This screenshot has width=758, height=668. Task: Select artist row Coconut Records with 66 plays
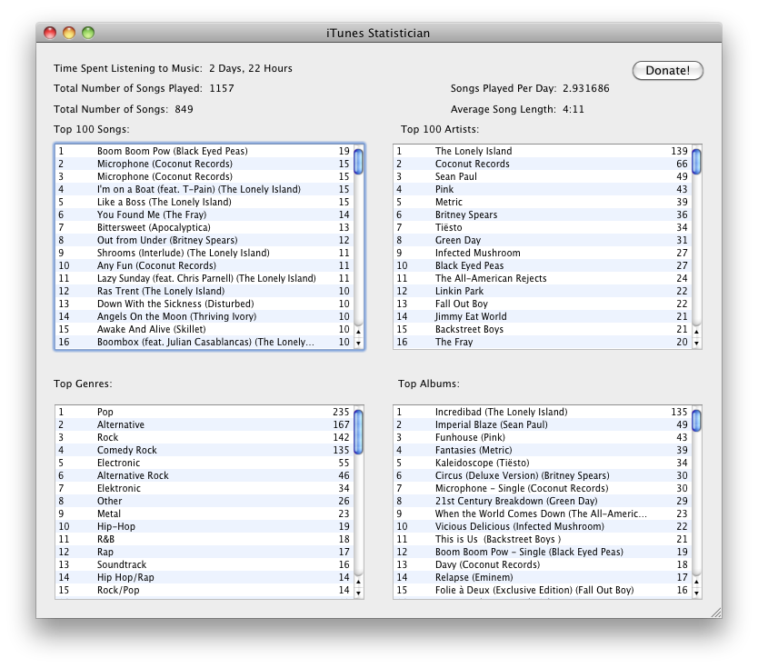(x=543, y=164)
